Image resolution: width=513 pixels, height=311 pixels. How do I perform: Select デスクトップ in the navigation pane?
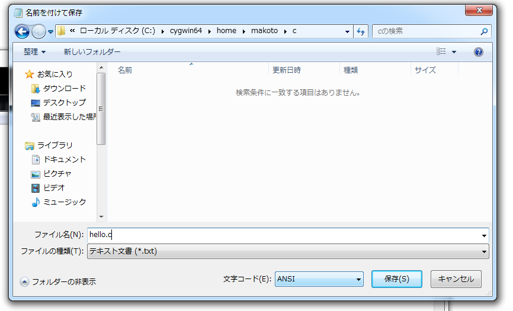click(64, 103)
